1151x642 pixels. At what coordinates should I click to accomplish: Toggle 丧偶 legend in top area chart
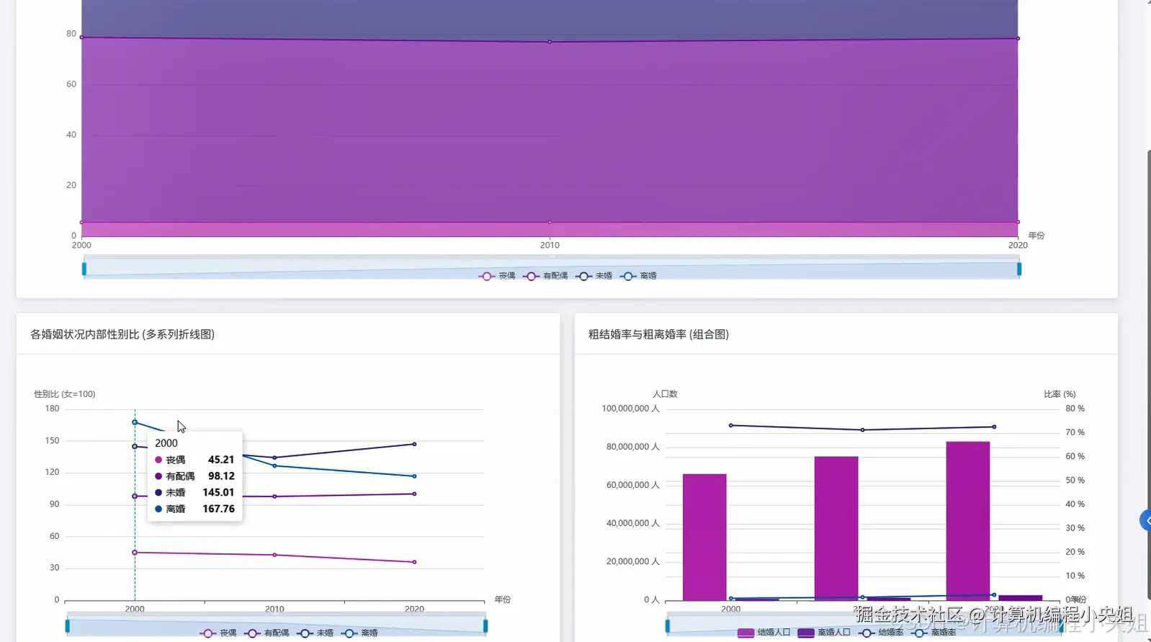[x=497, y=276]
